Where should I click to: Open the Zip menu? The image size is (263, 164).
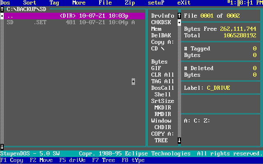pos(130,3)
